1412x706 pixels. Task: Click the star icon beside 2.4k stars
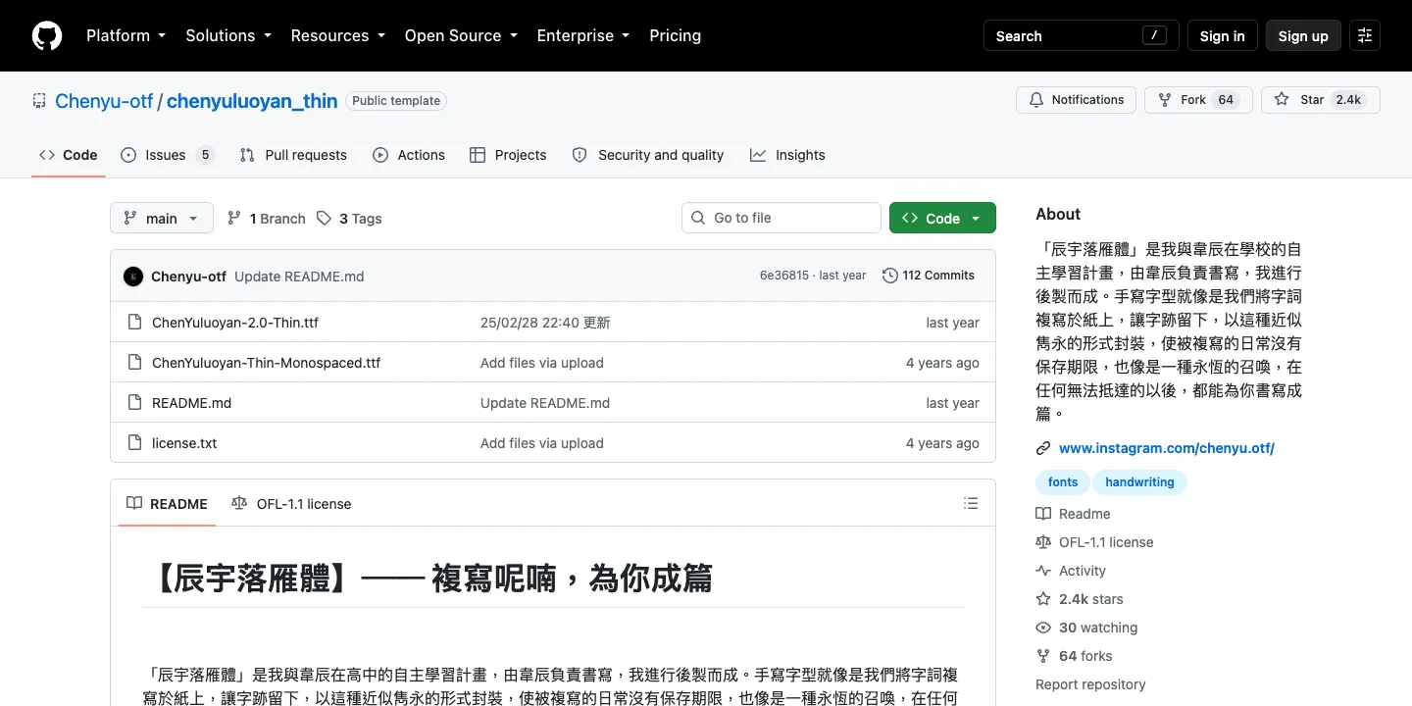pos(1043,599)
